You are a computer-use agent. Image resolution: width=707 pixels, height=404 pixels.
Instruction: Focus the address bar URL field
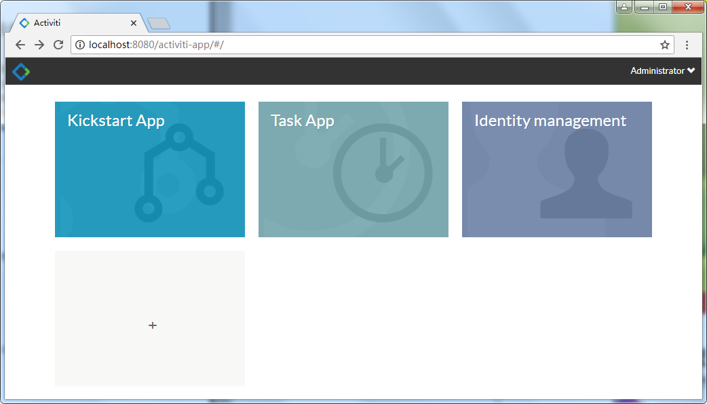pyautogui.click(x=372, y=45)
